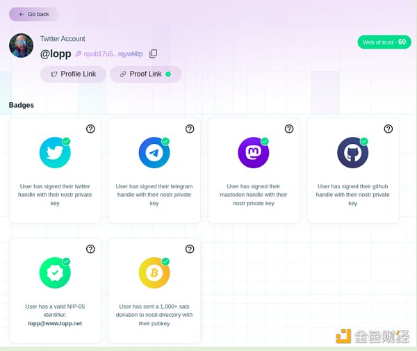This screenshot has width=417, height=351.
Task: Click the Web of trust score badge
Action: pos(384,42)
